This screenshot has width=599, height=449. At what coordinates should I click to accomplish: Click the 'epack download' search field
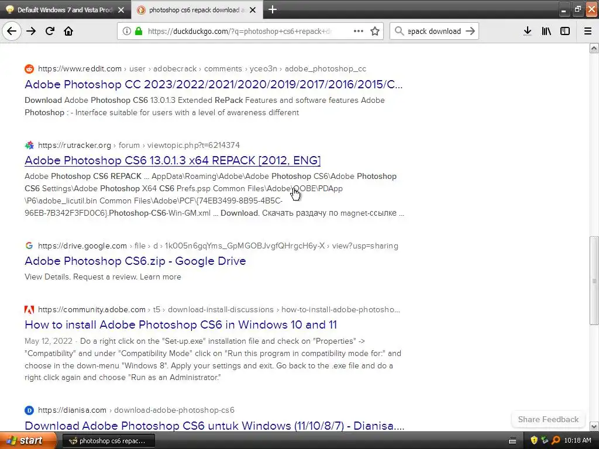(434, 32)
